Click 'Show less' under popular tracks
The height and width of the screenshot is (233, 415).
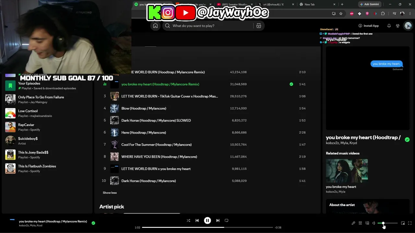coord(110,193)
